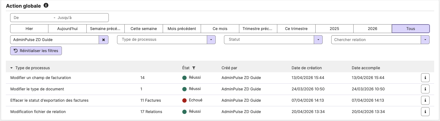Click the Echoué status cell

click(x=192, y=100)
